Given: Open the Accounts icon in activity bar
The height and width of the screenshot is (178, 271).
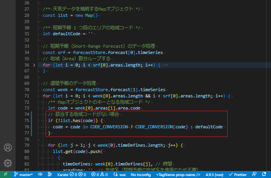Looking at the screenshot, I should pyautogui.click(x=8, y=147).
